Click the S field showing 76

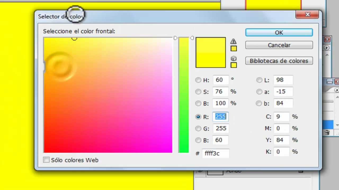[x=221, y=92]
